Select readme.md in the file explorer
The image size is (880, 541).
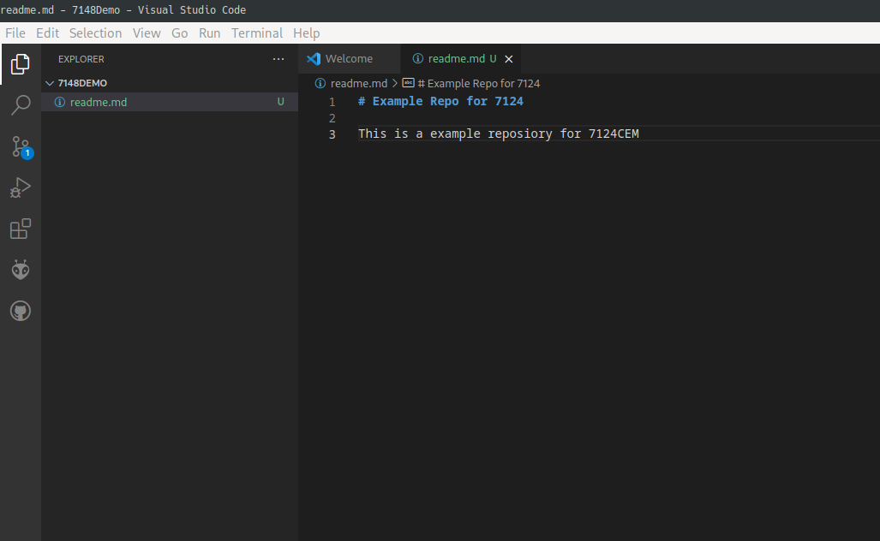click(99, 102)
